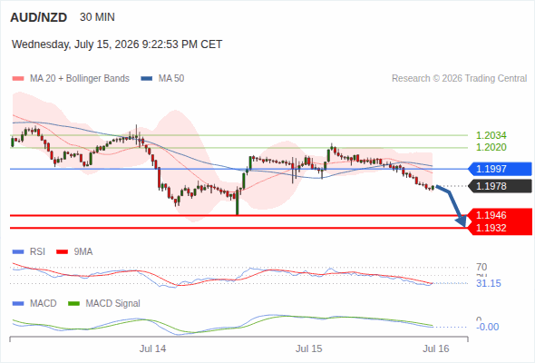Click the dark blue MA 50 legend swatch
Image resolution: width=535 pixels, height=363 pixels.
[147, 79]
